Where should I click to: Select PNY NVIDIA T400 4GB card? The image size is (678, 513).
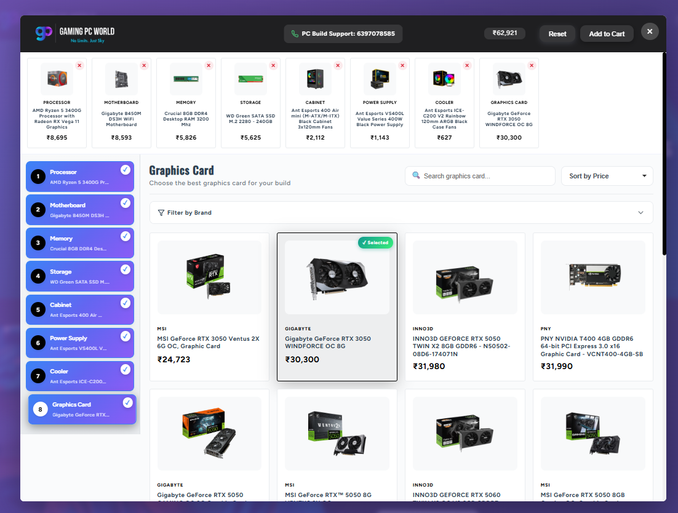593,307
